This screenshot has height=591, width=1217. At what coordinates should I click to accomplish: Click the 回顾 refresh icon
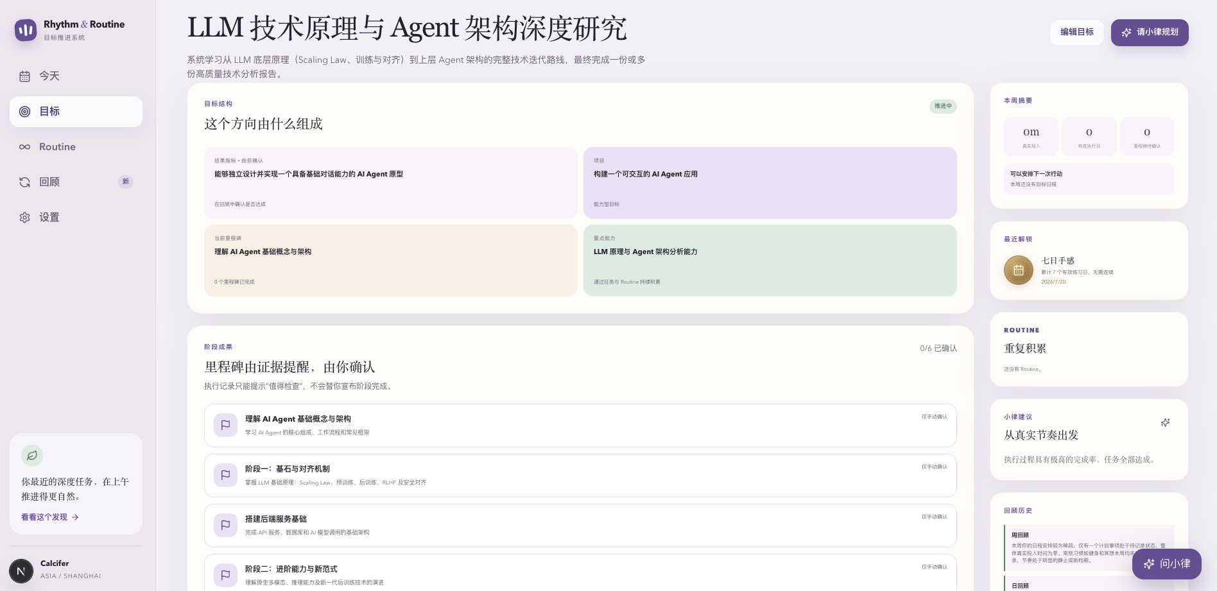[25, 182]
